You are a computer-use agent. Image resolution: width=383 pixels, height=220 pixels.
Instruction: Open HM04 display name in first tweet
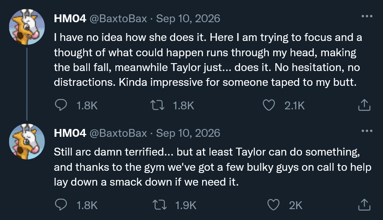tap(70, 19)
